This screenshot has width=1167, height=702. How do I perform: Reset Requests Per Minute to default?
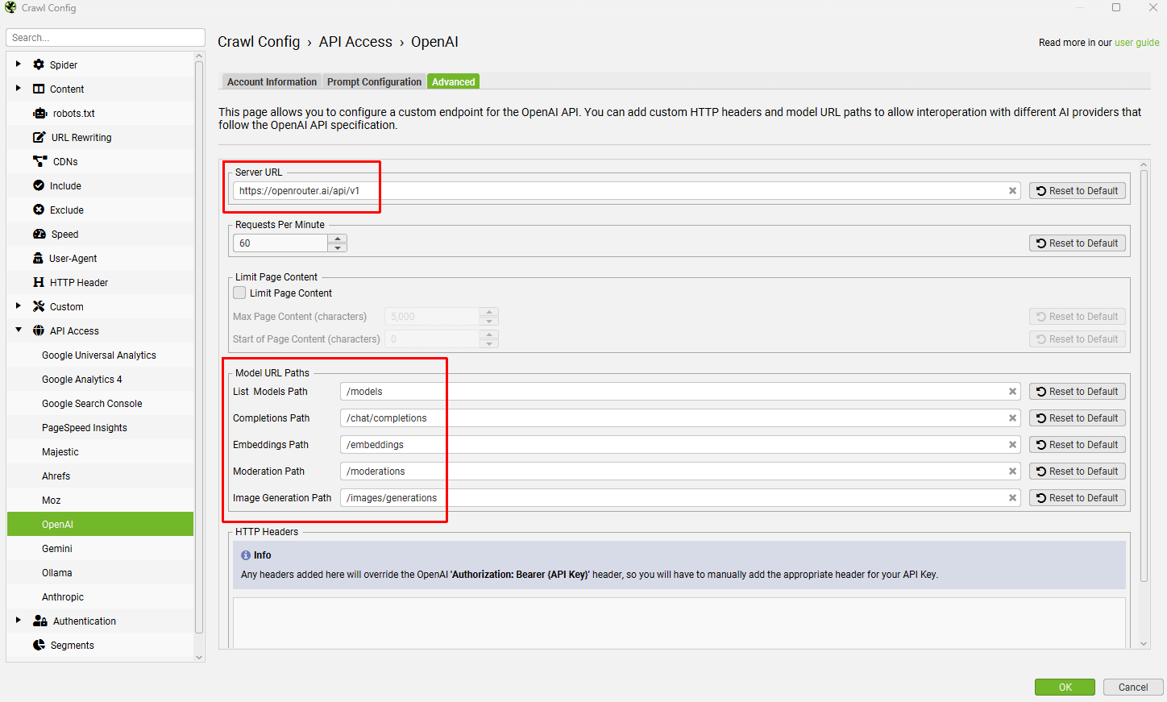point(1078,243)
